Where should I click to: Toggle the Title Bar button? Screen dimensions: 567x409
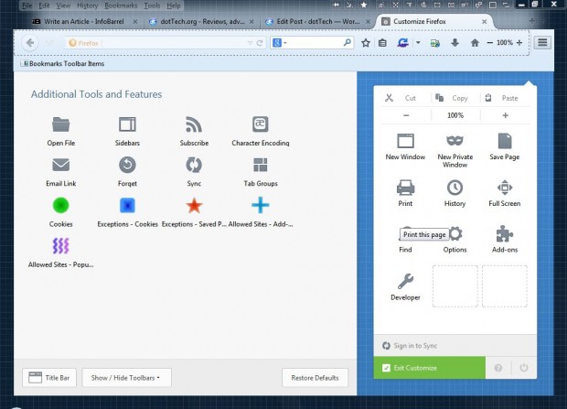[48, 377]
